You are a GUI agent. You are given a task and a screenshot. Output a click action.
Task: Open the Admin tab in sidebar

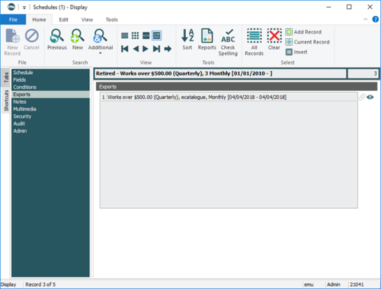[51, 131]
